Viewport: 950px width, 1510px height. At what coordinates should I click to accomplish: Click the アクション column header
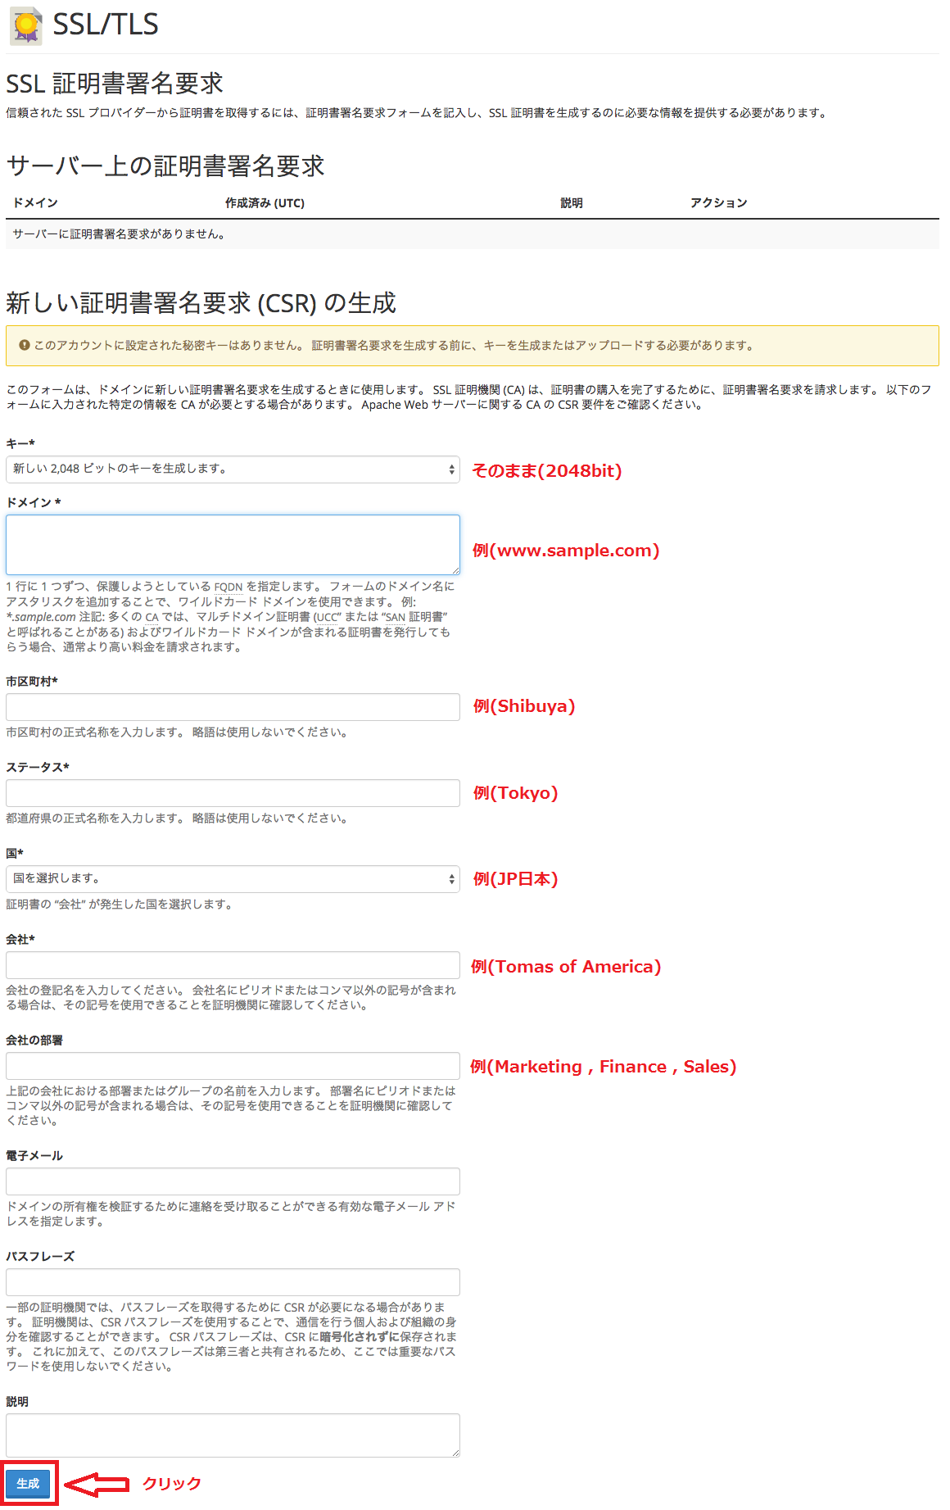718,203
